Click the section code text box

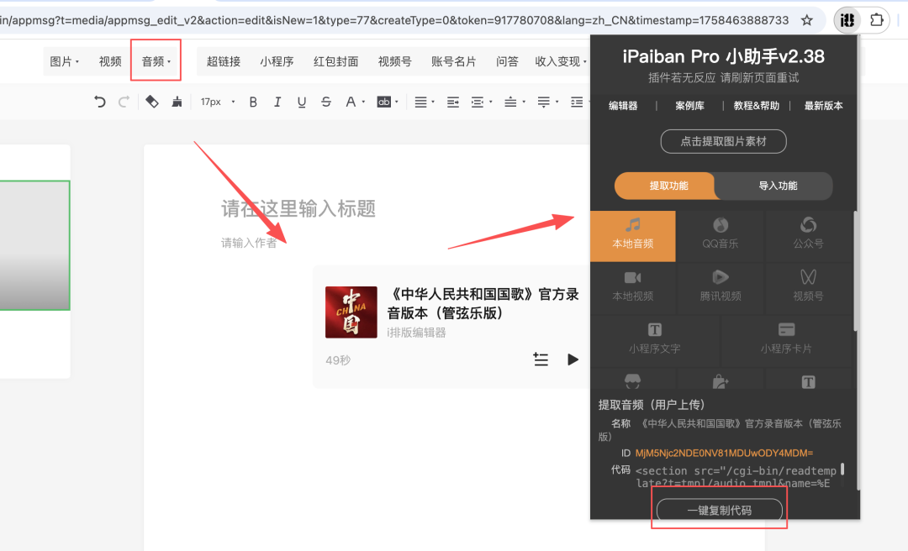[x=736, y=477]
